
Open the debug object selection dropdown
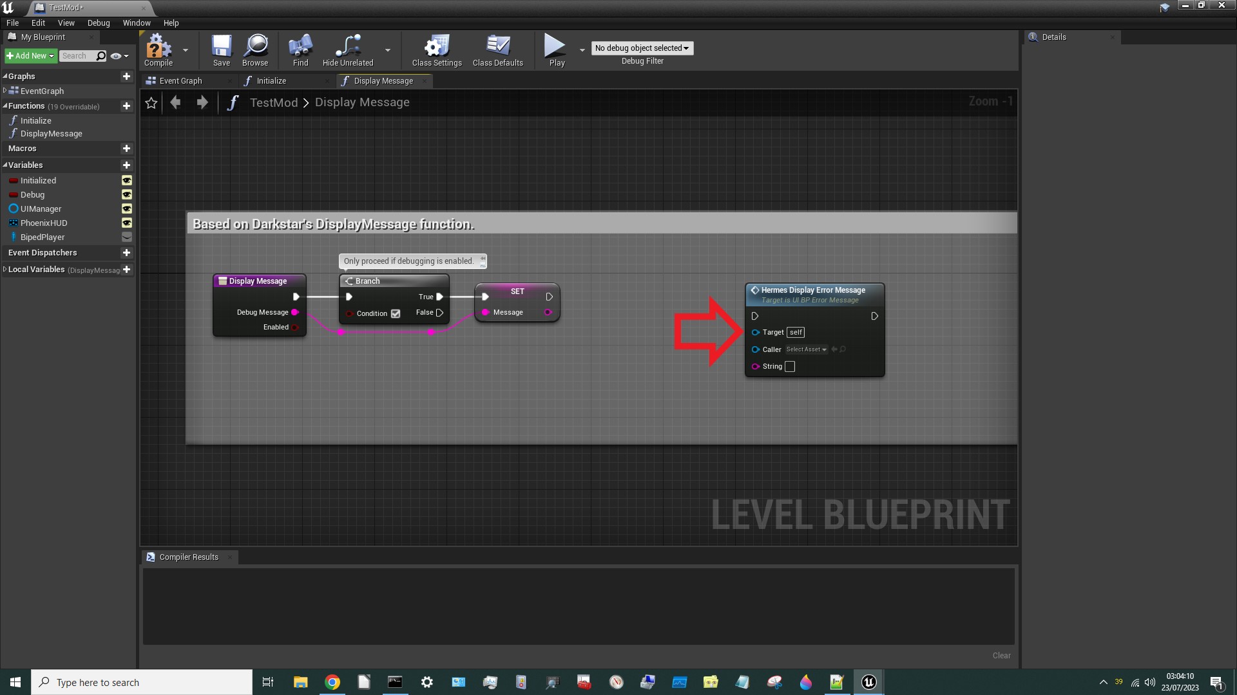642,48
